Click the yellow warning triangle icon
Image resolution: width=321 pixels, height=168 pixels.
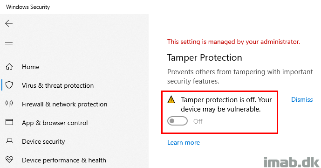pos(171,100)
